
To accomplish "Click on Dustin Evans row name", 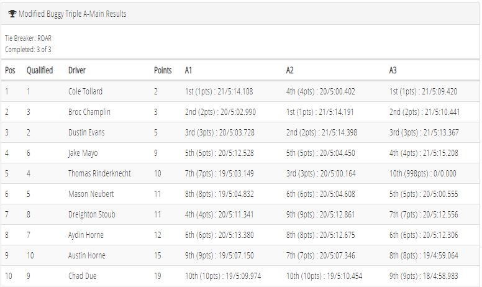I will (x=86, y=132).
